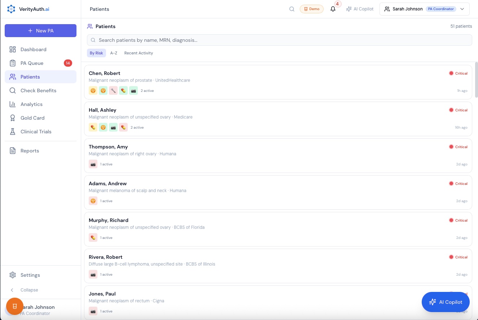Image resolution: width=478 pixels, height=320 pixels.
Task: Click the patient search input field
Action: click(x=279, y=40)
